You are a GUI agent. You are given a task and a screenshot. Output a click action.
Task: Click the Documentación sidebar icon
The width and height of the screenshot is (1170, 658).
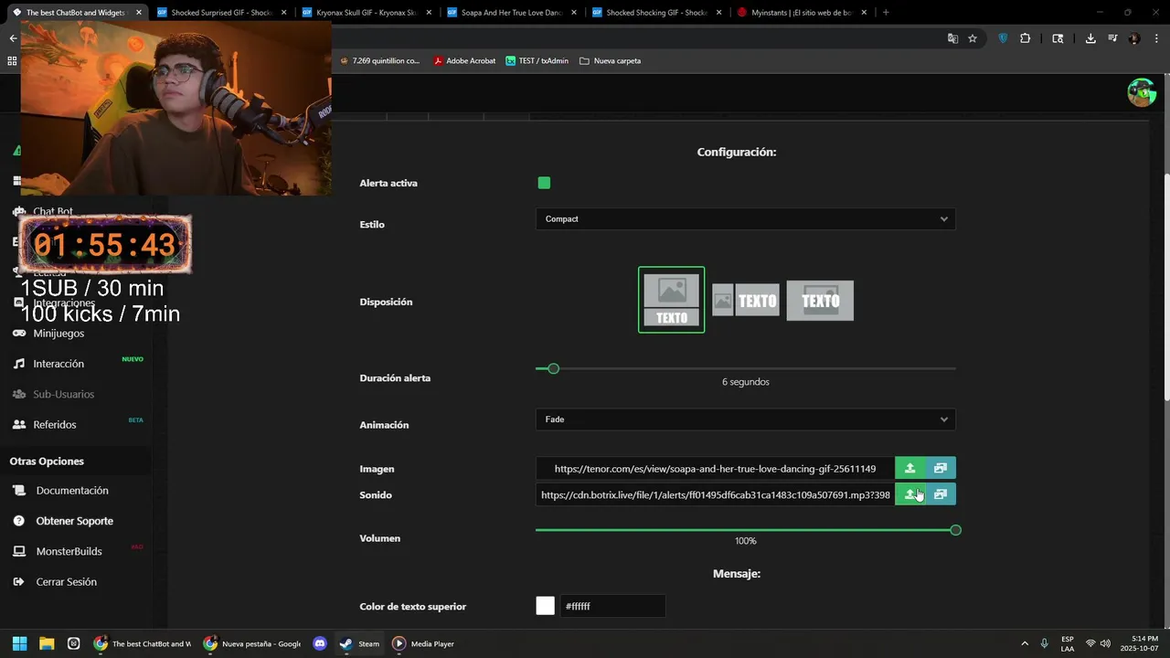coord(19,491)
